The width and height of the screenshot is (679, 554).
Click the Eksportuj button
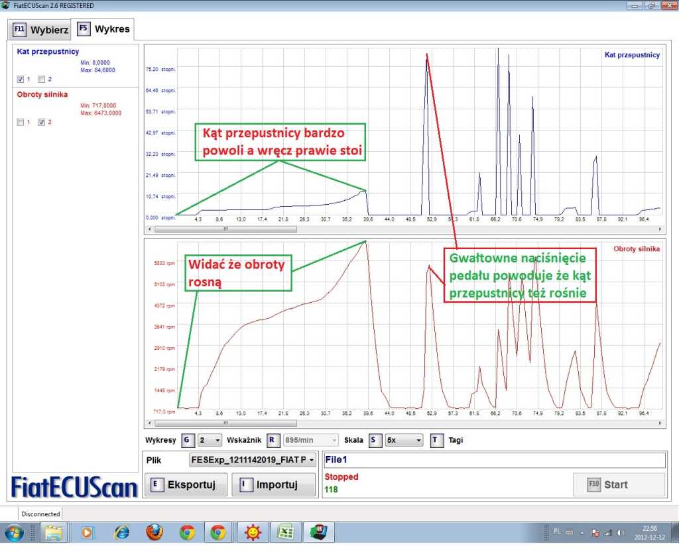186,484
